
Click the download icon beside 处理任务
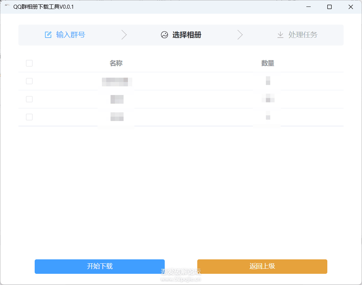pos(280,35)
